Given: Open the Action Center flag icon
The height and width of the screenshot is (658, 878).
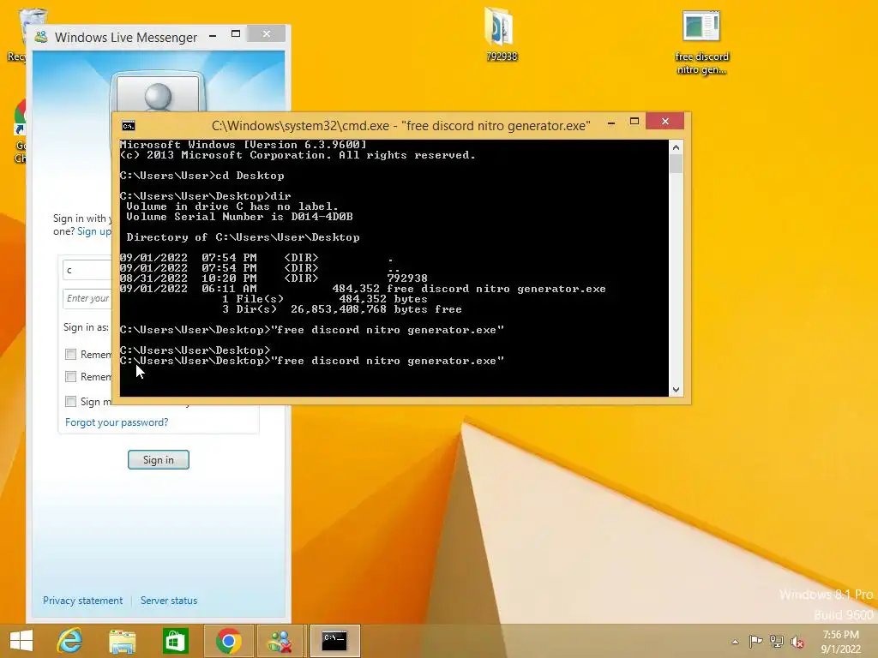Looking at the screenshot, I should click(755, 641).
